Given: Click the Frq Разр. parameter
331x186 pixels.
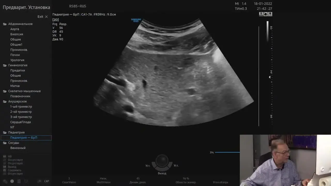Looking at the screenshot, I should pos(60,24).
